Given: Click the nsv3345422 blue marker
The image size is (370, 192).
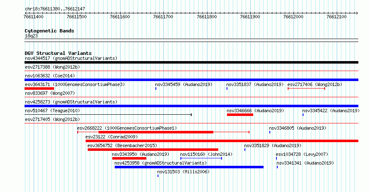Looking at the screenshot, I should pyautogui.click(x=303, y=115).
